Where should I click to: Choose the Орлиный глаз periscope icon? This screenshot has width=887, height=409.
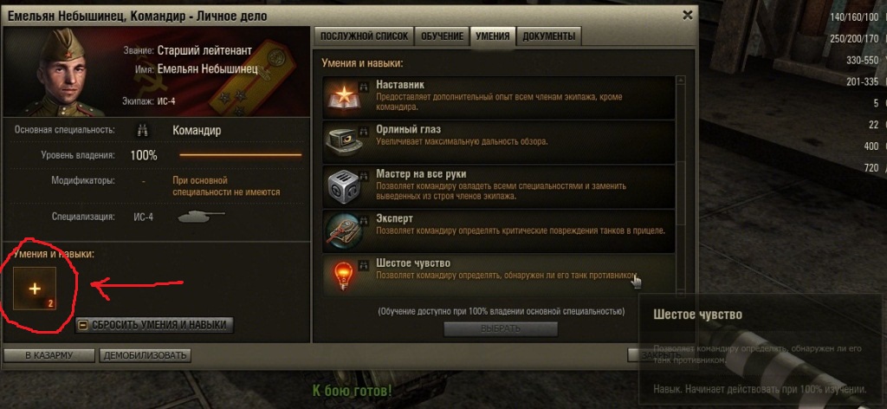click(341, 142)
